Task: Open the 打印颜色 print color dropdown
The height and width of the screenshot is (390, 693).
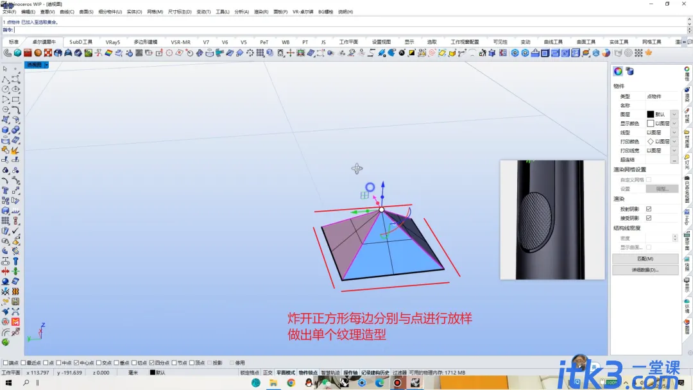Action: (674, 142)
